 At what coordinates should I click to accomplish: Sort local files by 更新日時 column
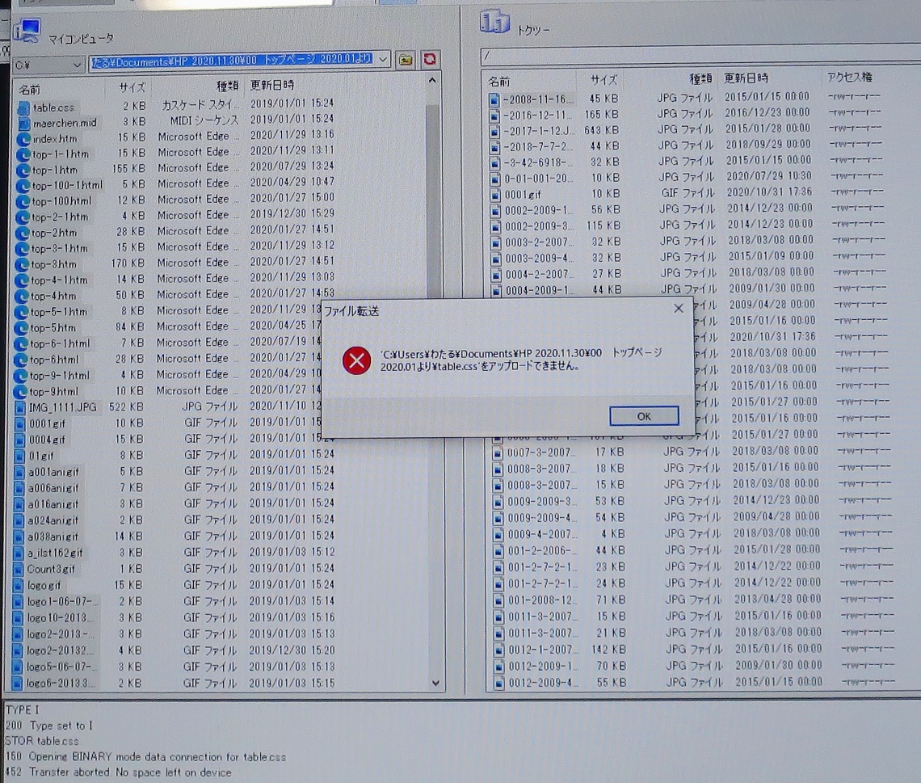[x=272, y=85]
